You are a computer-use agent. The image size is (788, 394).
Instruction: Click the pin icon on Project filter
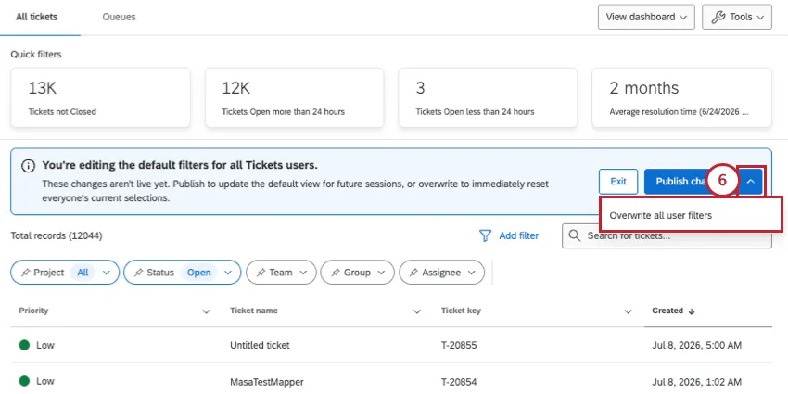tap(25, 273)
